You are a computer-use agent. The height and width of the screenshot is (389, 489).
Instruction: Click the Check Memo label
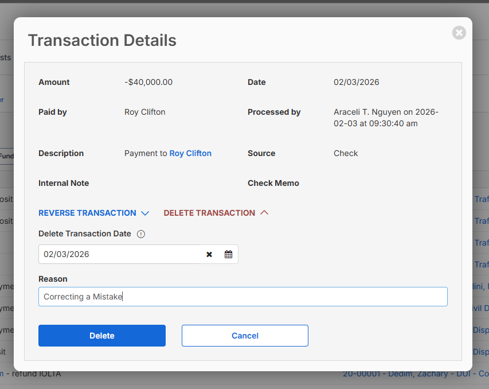273,183
